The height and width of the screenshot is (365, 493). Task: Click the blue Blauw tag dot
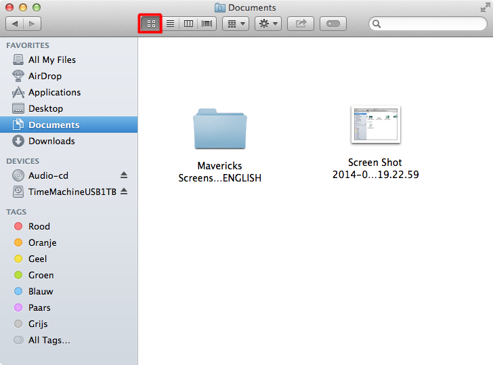18,291
